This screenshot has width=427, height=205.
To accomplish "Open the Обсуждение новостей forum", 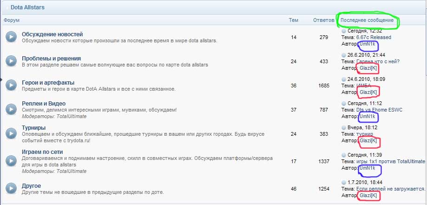I will click(x=53, y=34).
